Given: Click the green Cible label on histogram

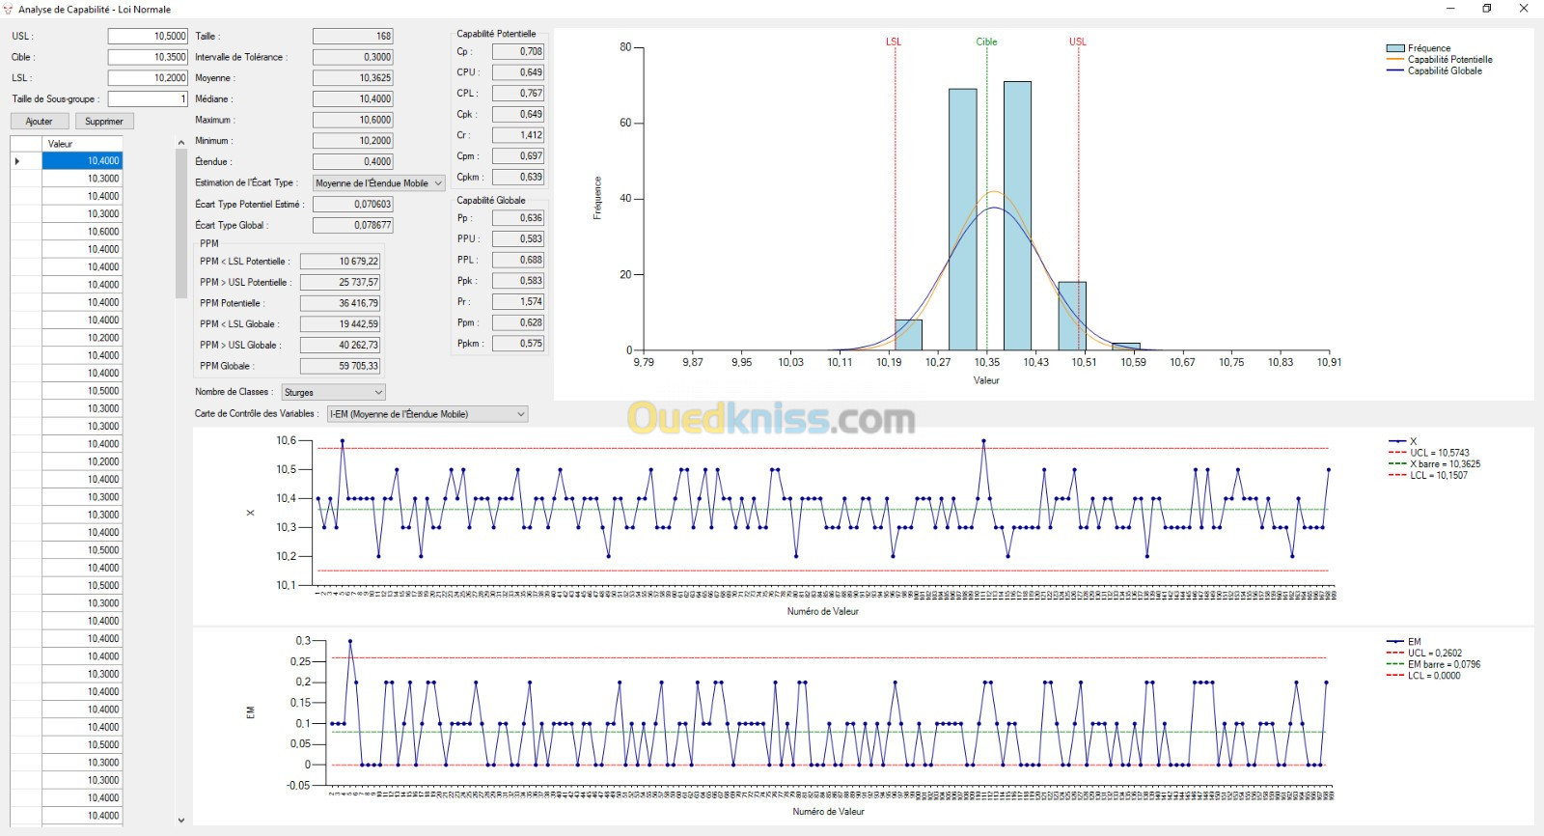Looking at the screenshot, I should click(986, 42).
